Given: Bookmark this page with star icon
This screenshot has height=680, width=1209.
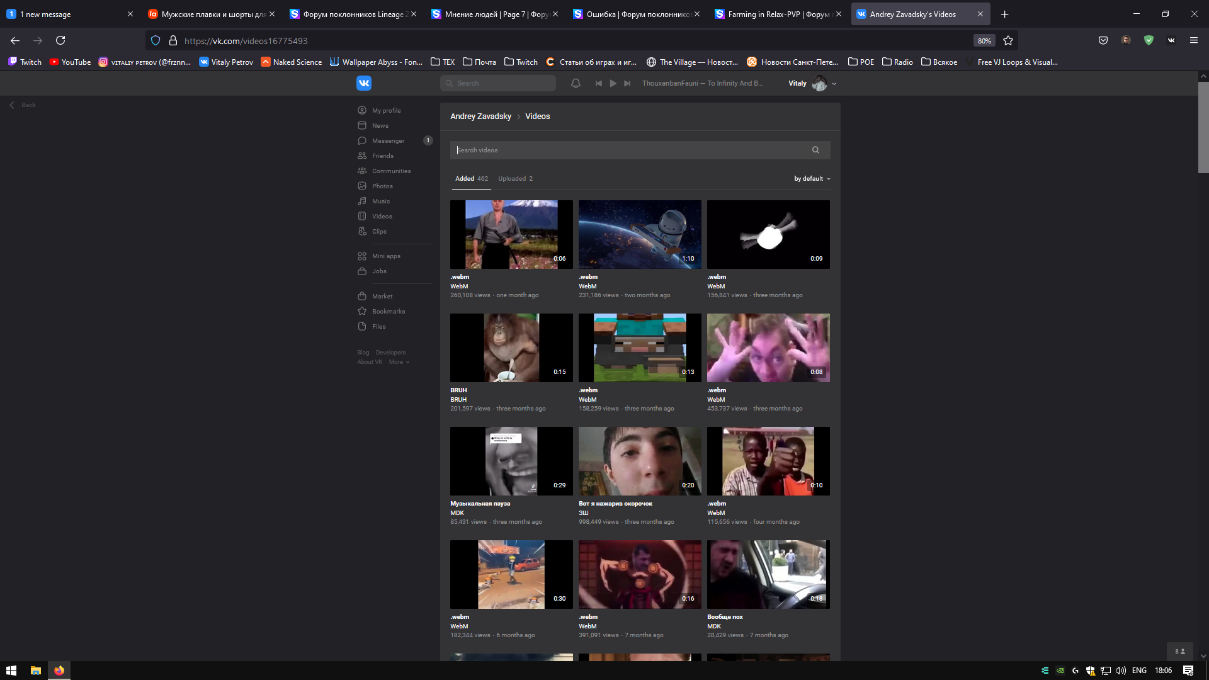Looking at the screenshot, I should pyautogui.click(x=1008, y=40).
